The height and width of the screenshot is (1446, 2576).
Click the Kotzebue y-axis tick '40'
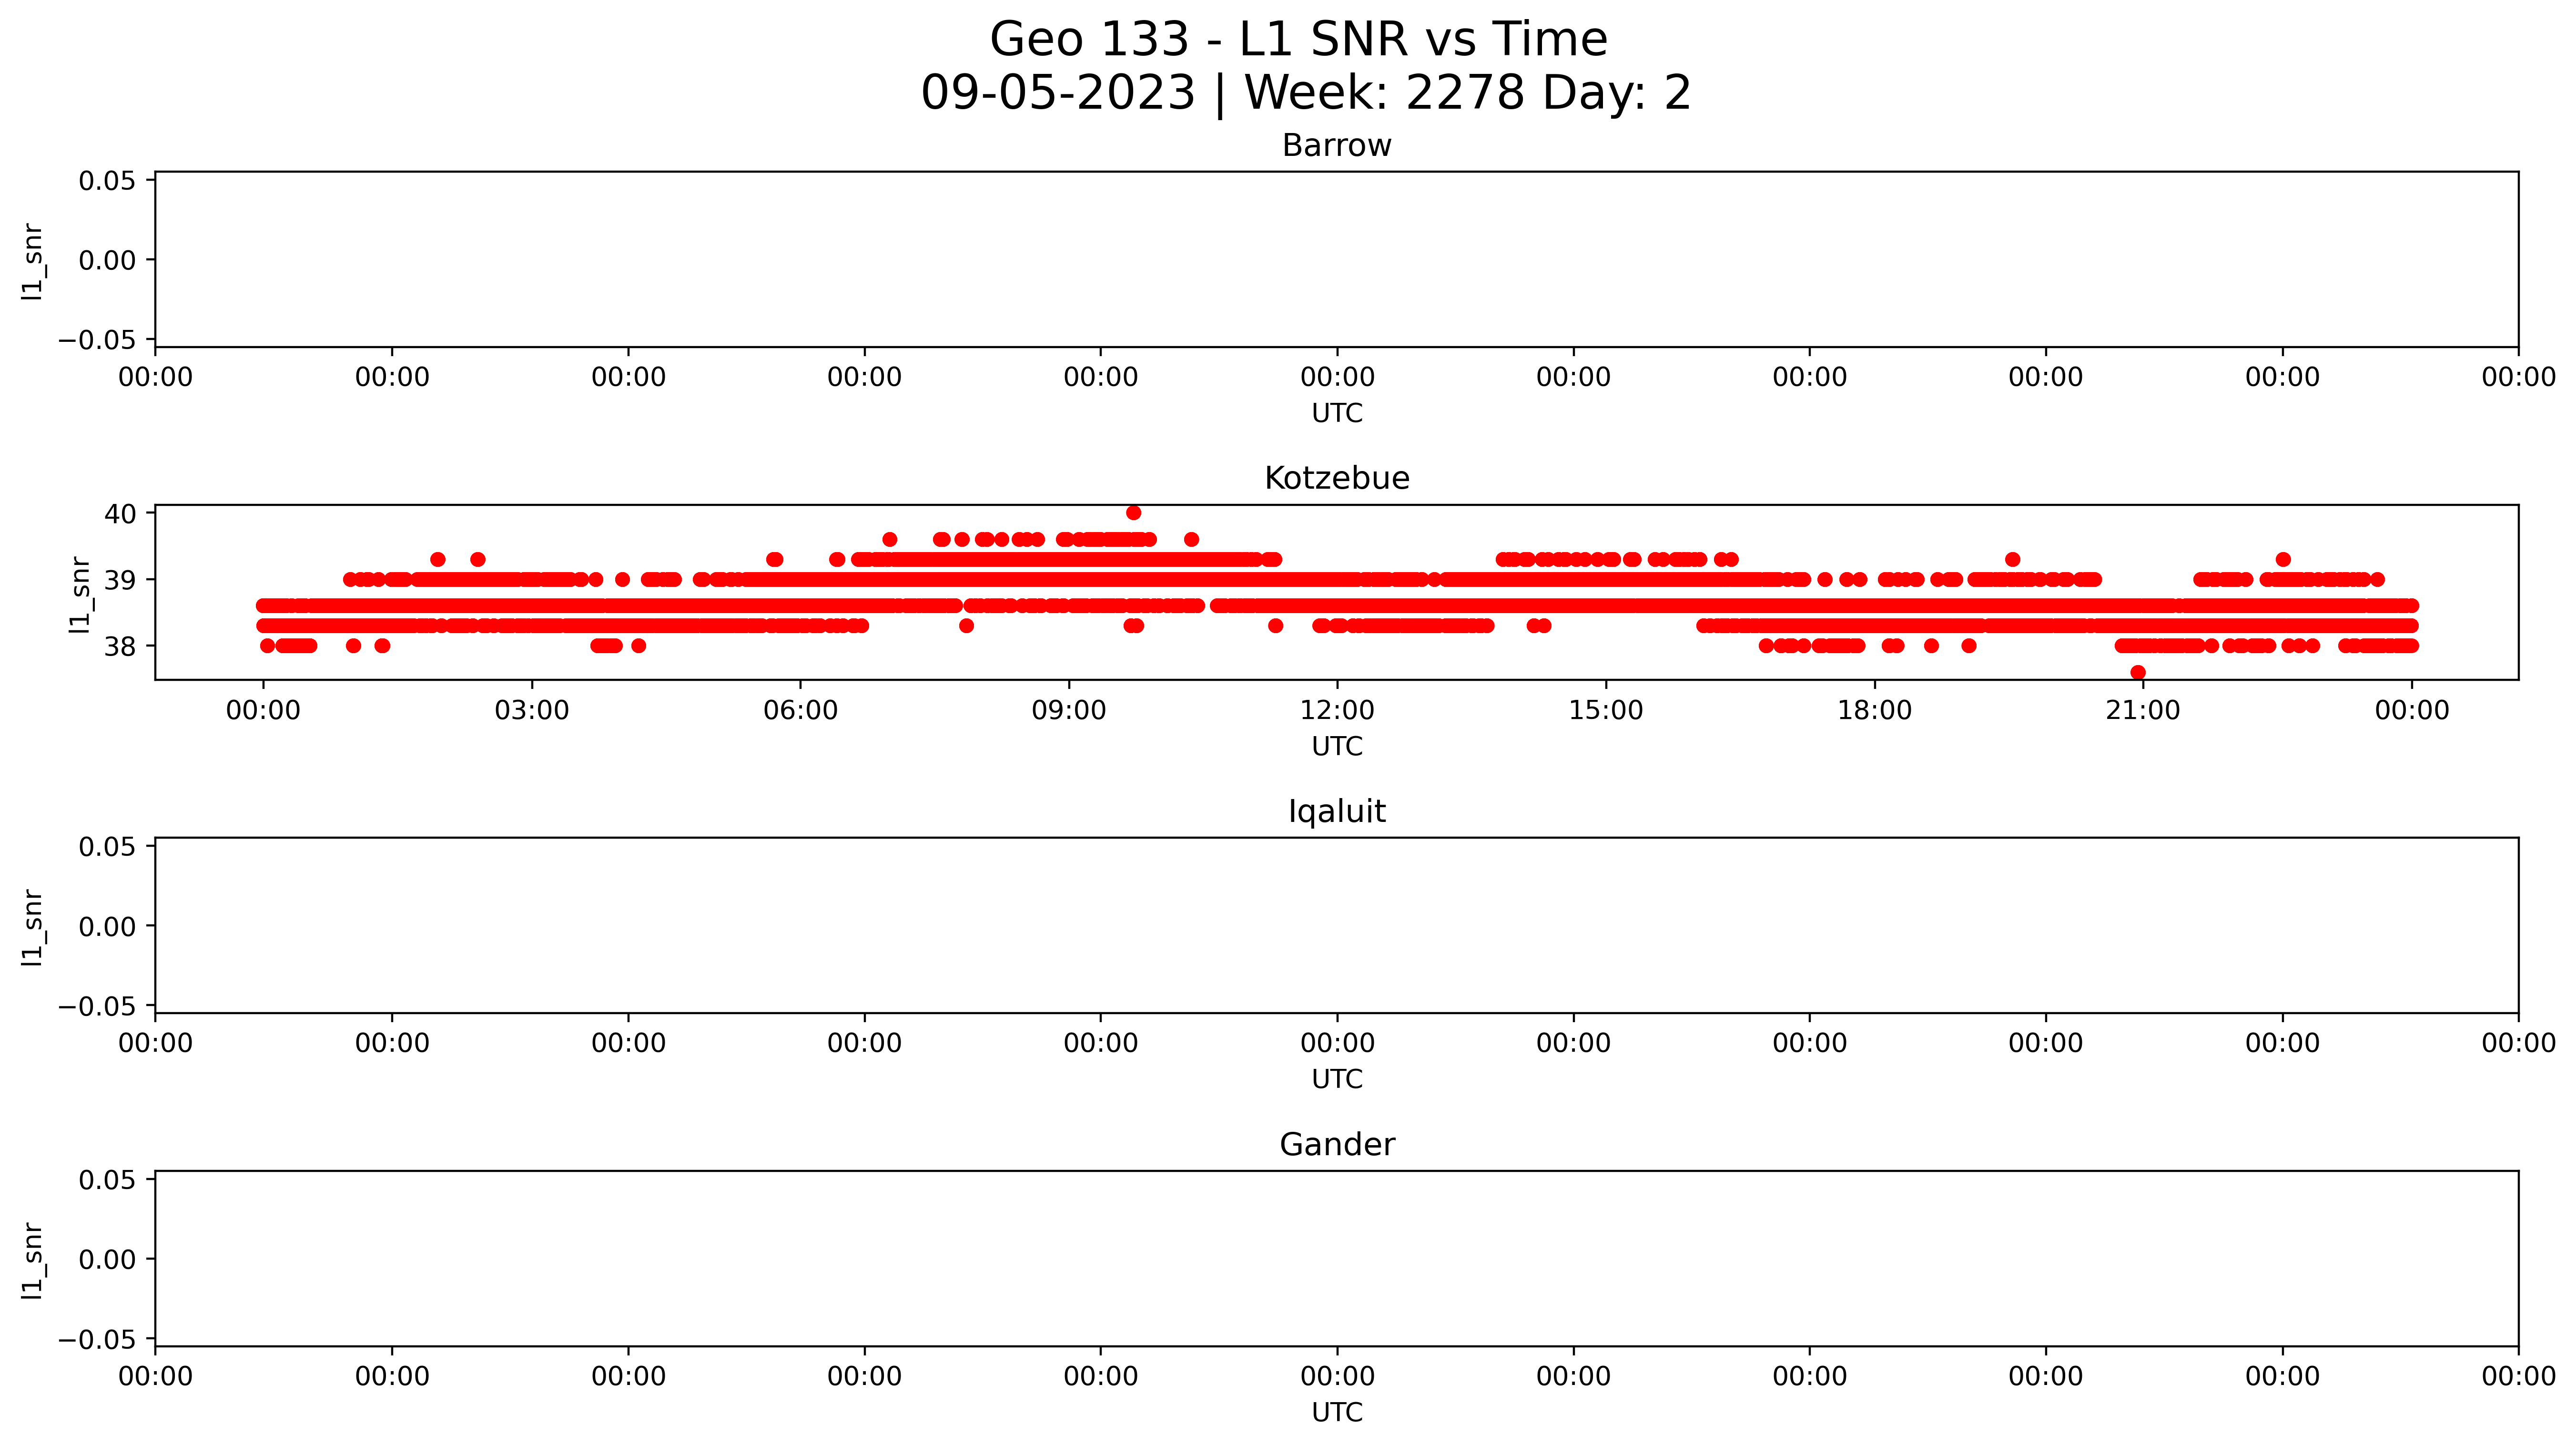coord(121,514)
